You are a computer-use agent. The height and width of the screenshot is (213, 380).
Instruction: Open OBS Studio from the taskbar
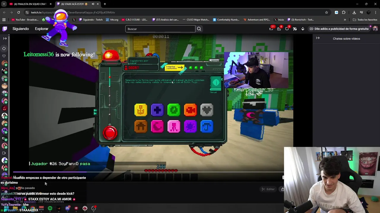[94, 208]
